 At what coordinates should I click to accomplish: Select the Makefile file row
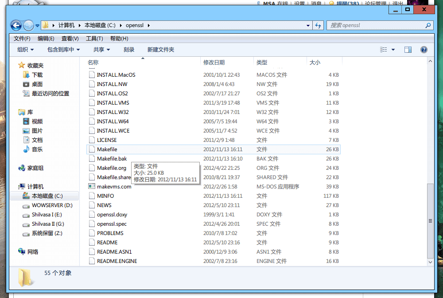(214, 149)
